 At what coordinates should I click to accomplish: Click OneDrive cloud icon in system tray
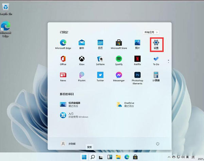coord(174,157)
